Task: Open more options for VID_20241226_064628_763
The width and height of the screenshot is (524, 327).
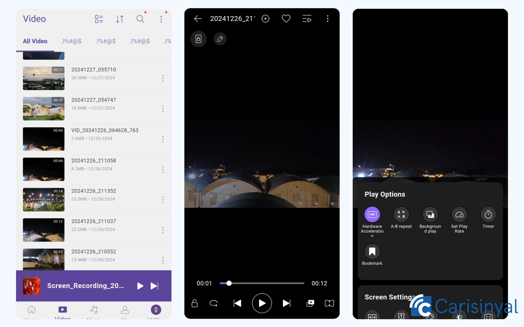Action: click(163, 139)
